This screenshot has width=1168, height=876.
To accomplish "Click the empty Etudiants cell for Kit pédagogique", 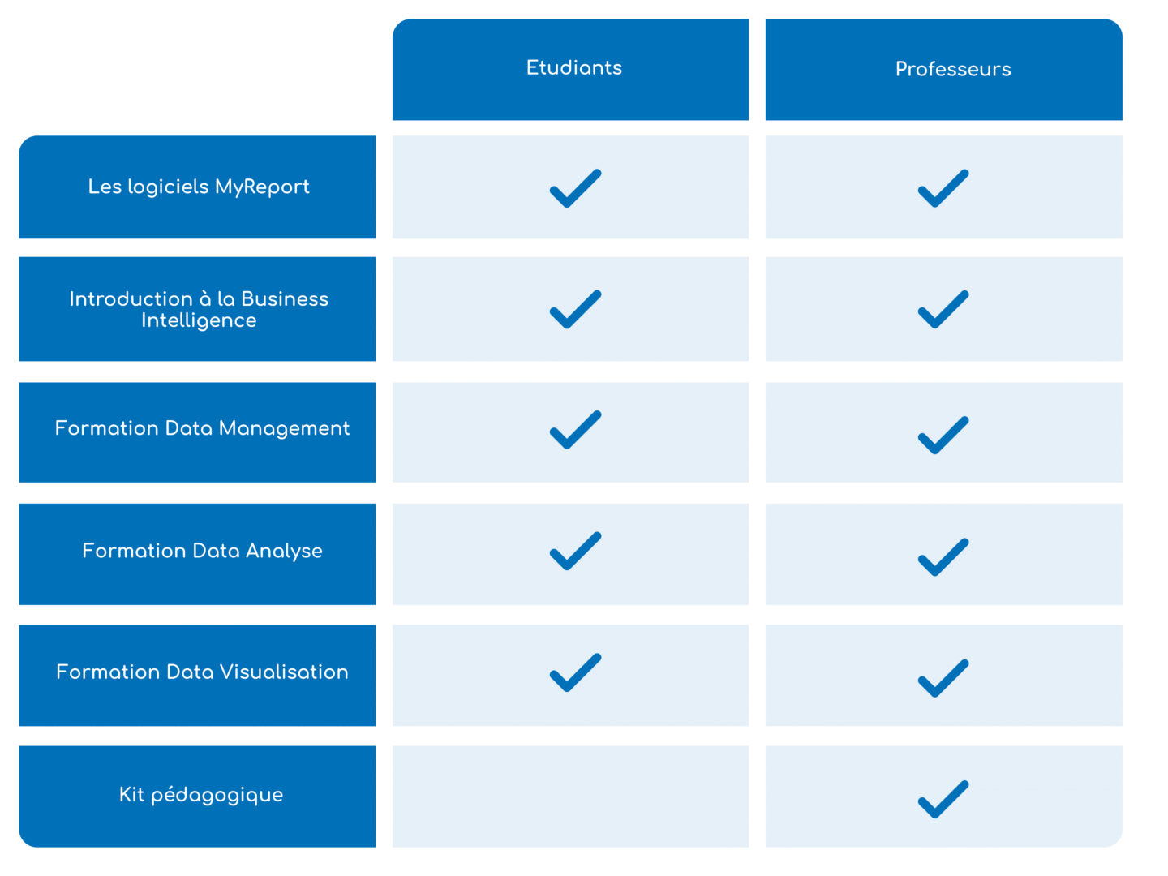I will [570, 797].
